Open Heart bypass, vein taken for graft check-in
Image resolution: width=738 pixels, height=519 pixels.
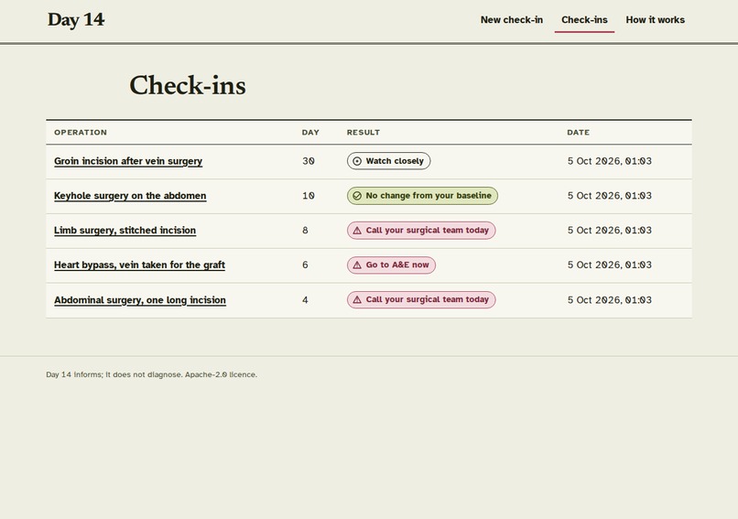(x=139, y=265)
